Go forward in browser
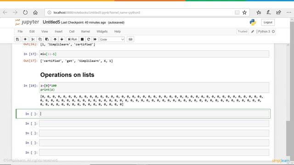The image size is (294, 165). point(15,12)
